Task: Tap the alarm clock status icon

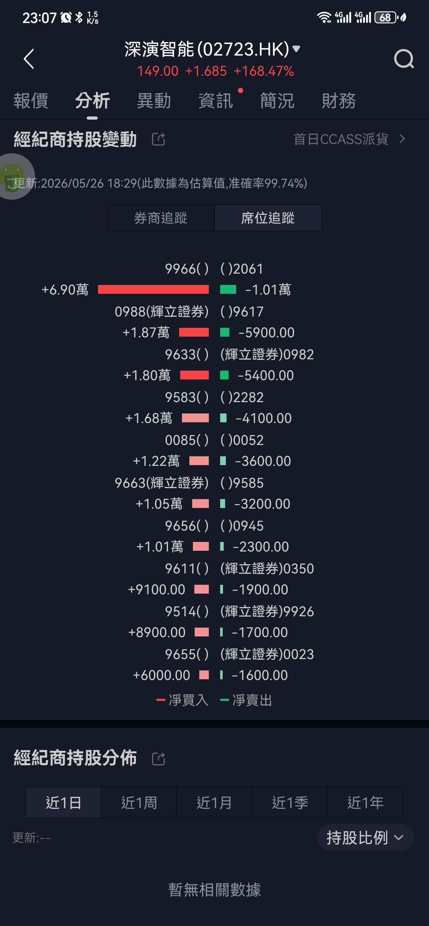Action: tap(66, 17)
